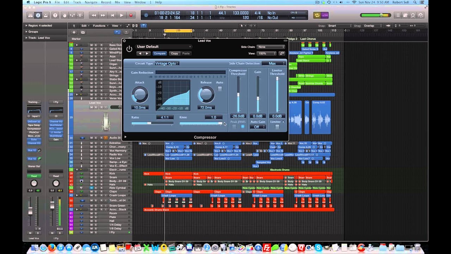Open the Navigate menu

(x=91, y=2)
